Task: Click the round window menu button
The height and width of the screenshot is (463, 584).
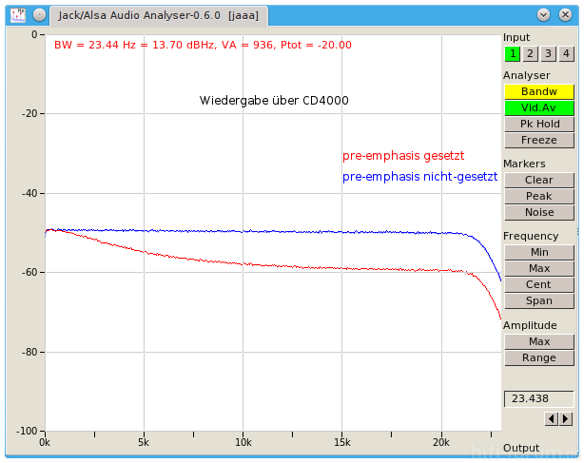Action: tap(39, 15)
